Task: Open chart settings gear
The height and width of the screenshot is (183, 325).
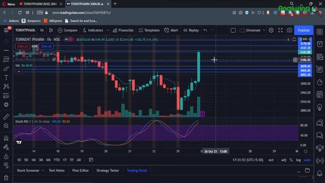Action: click(x=271, y=30)
